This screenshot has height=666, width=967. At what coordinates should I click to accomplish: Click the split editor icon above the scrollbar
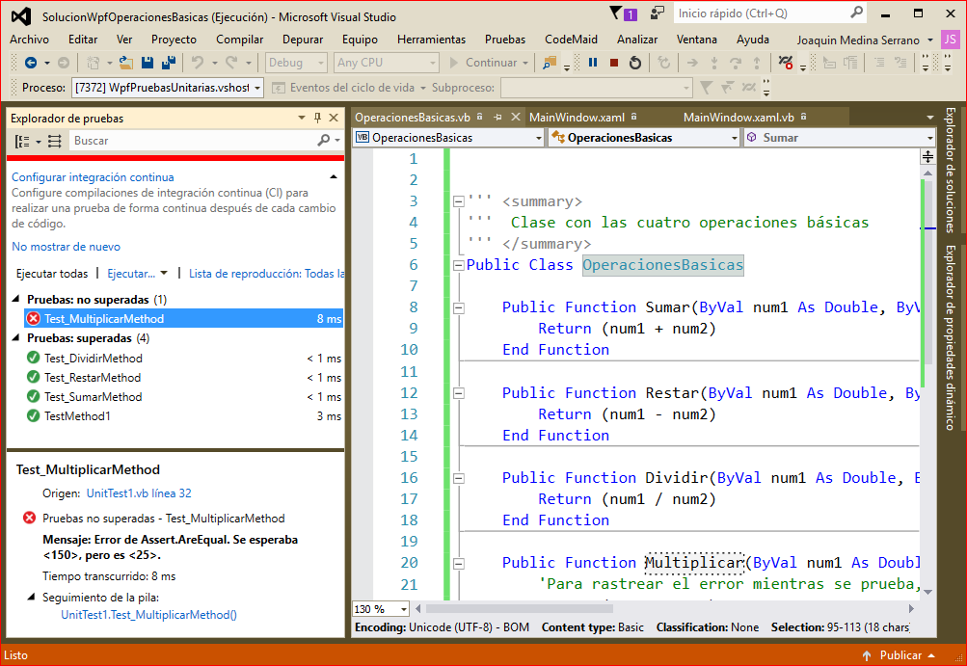[927, 157]
